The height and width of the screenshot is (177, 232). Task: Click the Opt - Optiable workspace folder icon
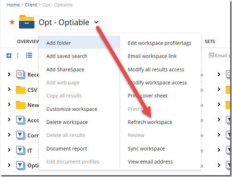26,22
